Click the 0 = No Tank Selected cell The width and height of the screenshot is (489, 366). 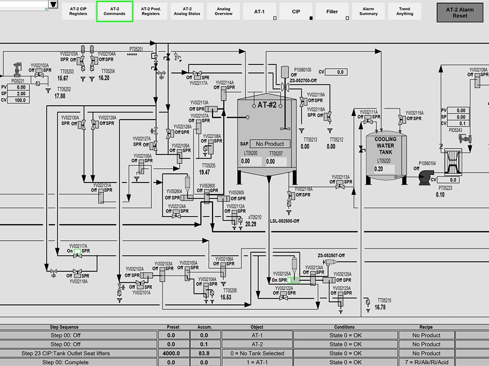pyautogui.click(x=257, y=353)
